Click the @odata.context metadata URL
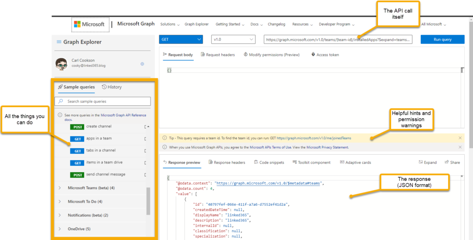Viewport: 473px width, 240px height. pos(268,183)
